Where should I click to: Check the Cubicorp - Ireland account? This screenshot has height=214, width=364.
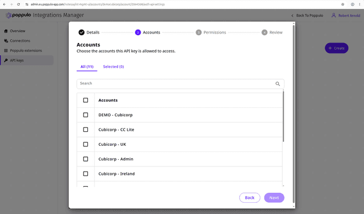click(x=86, y=174)
